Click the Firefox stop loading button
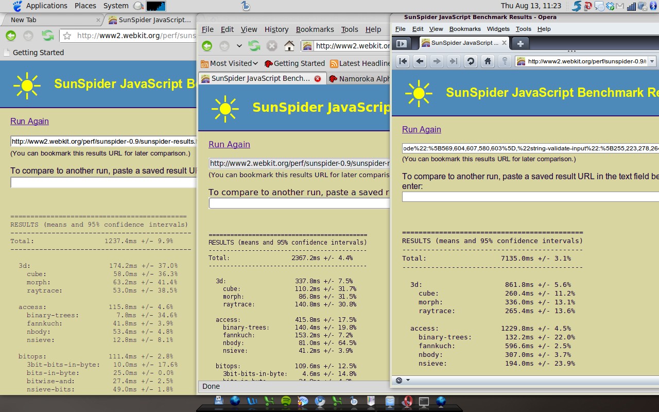659x412 pixels. pos(272,46)
